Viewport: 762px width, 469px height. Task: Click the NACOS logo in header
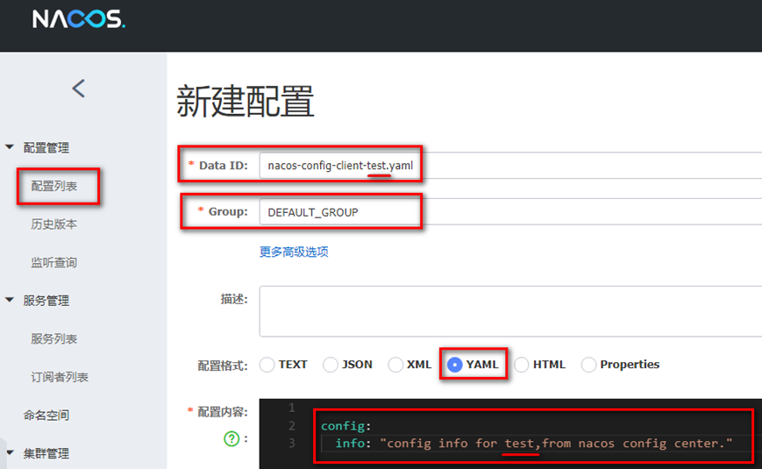click(x=78, y=19)
